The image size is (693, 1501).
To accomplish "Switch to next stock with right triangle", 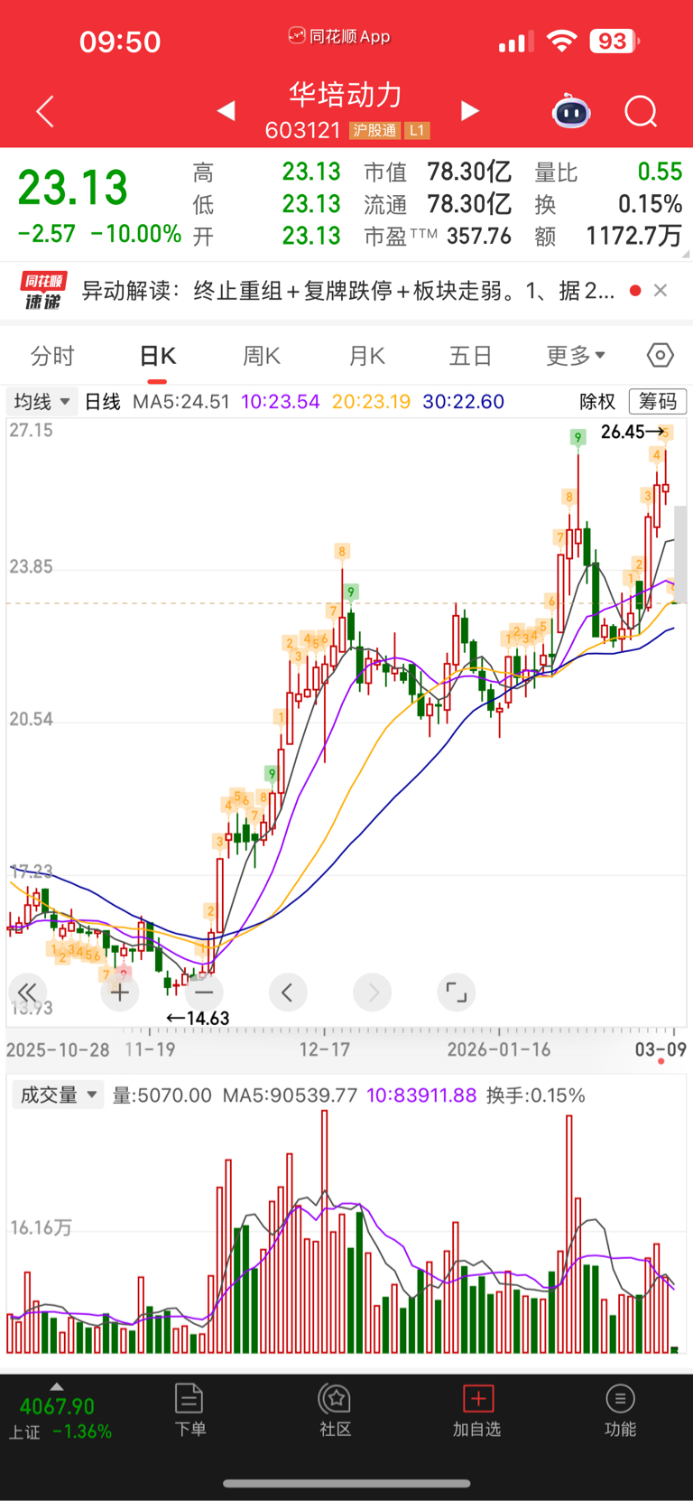I will pos(469,110).
